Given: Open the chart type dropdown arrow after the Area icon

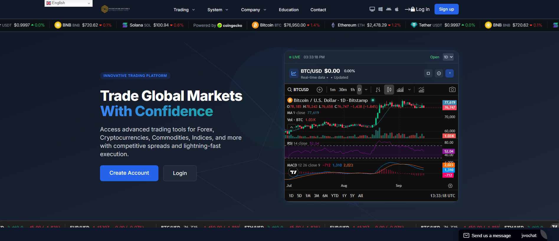Looking at the screenshot, I should (x=409, y=90).
